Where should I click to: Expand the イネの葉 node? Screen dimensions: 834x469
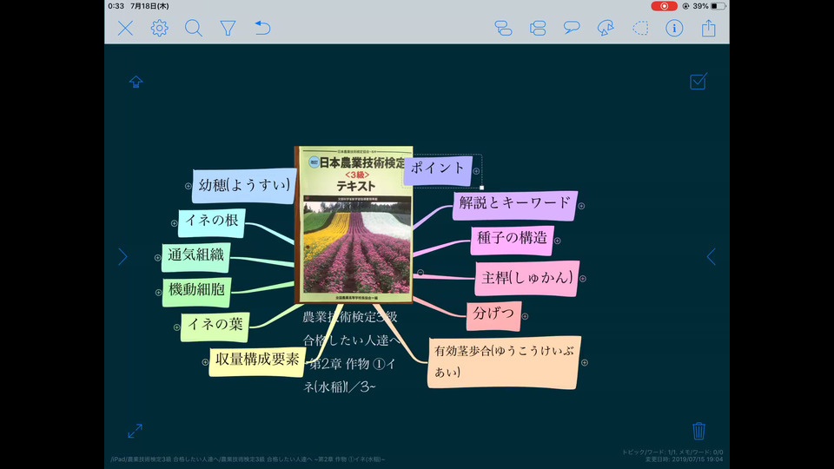pos(176,327)
